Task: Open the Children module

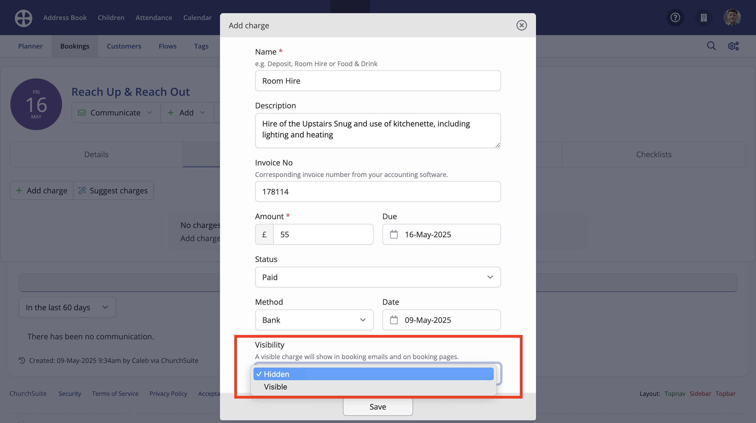Action: 111,18
